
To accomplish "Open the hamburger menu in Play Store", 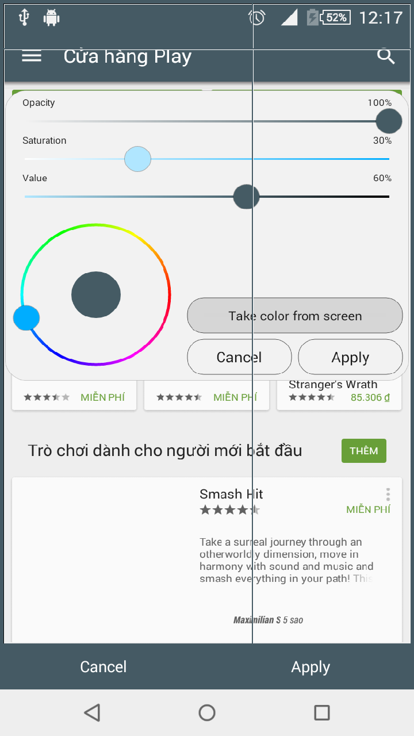I will pyautogui.click(x=32, y=56).
